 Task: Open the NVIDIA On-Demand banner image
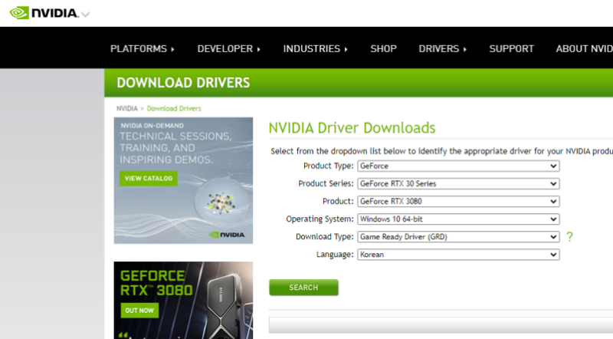(183, 180)
